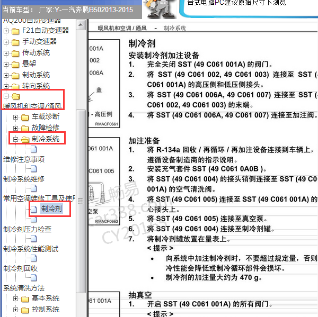Open the 制冷系统维修 page
Screen dimensions: 318x317
click(x=24, y=179)
